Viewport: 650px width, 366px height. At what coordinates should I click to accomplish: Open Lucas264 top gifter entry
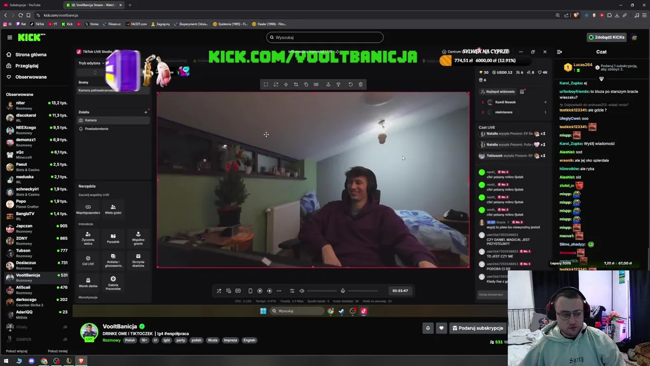coord(578,67)
